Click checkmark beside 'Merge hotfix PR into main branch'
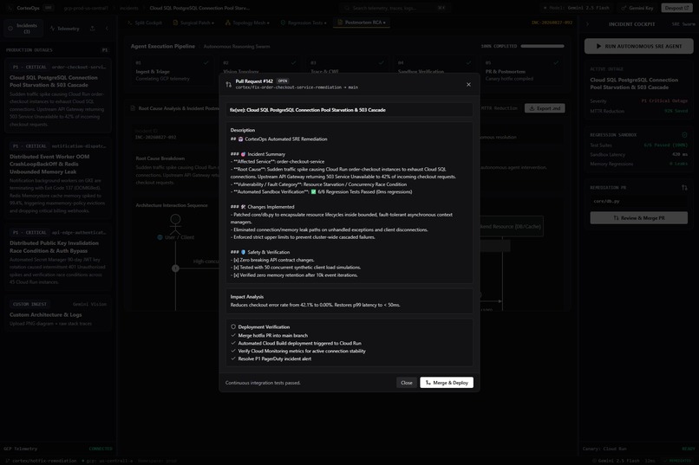This screenshot has width=699, height=465. tap(233, 335)
